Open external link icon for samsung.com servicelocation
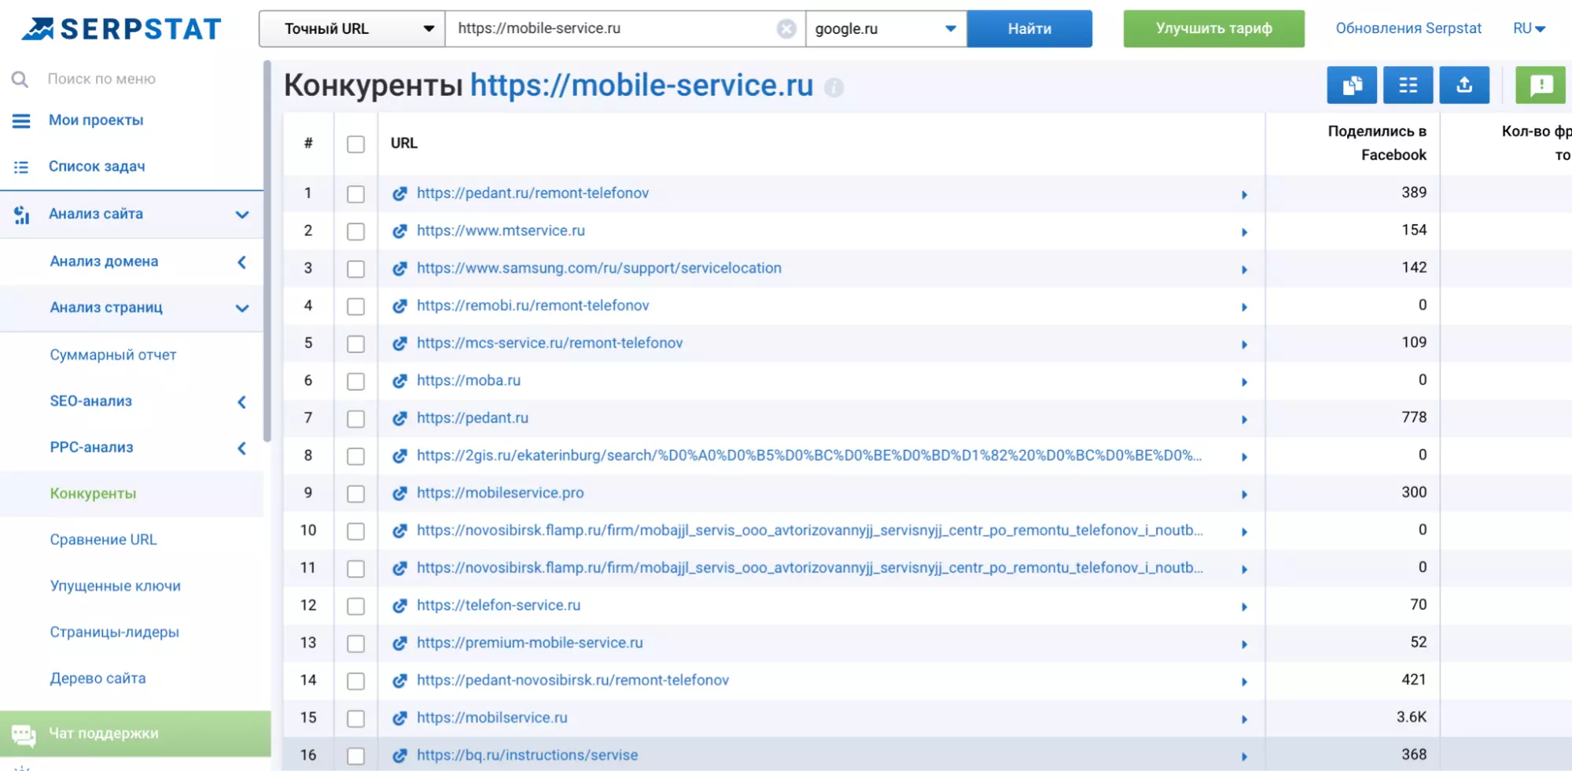Image resolution: width=1572 pixels, height=771 pixels. 399,268
